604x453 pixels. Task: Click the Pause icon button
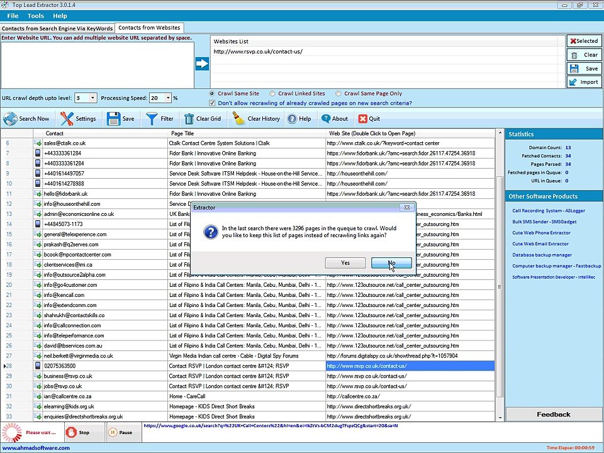113,433
